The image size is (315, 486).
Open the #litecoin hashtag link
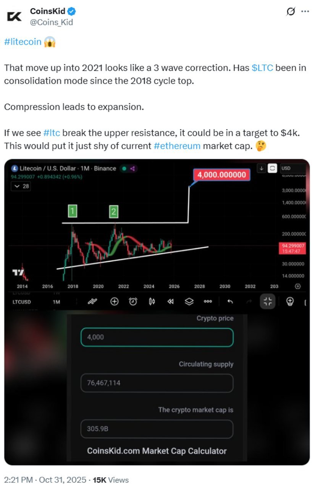tap(23, 42)
